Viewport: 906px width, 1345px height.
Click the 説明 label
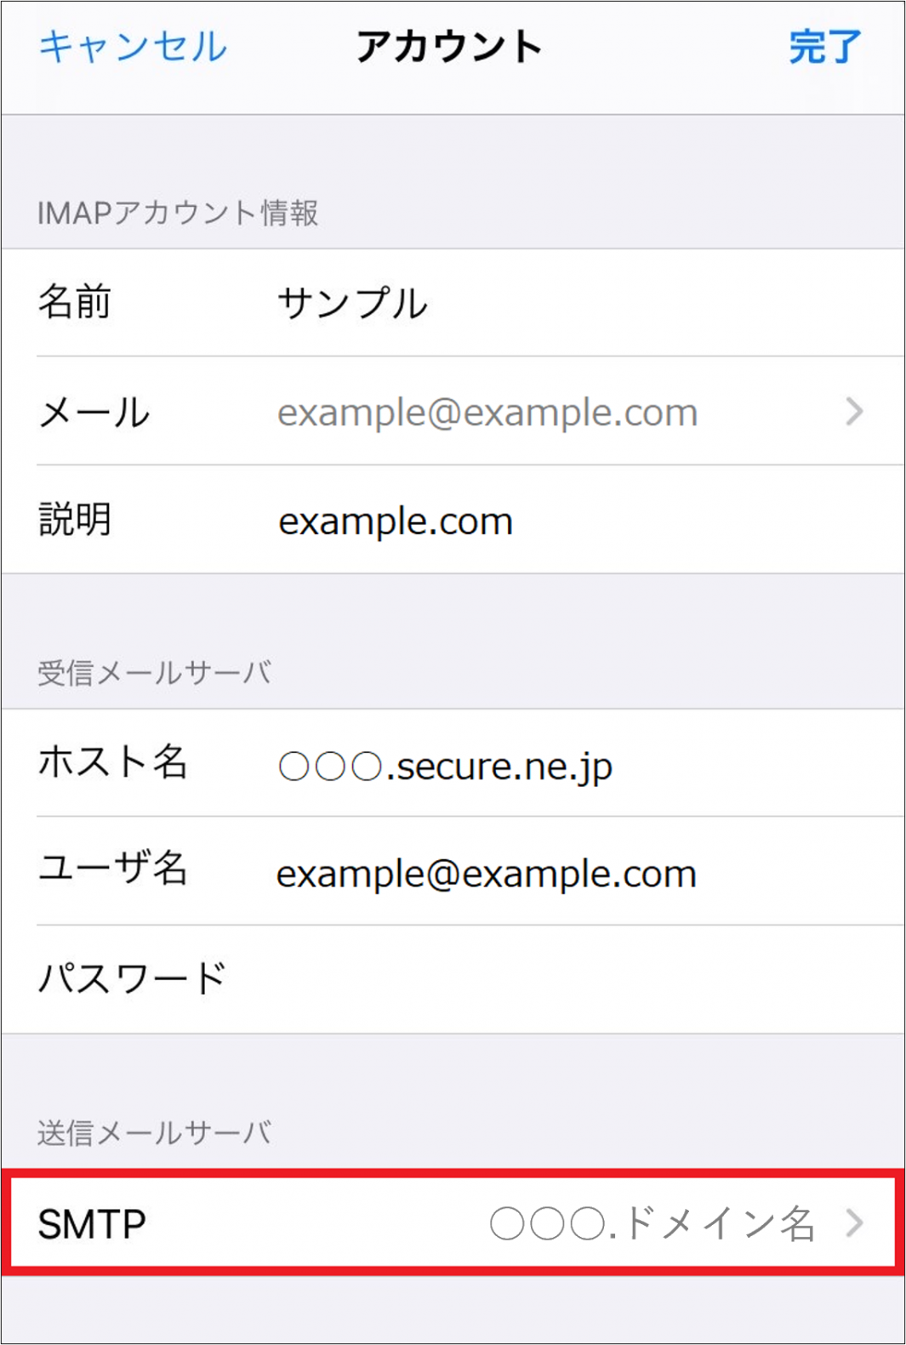tap(75, 520)
